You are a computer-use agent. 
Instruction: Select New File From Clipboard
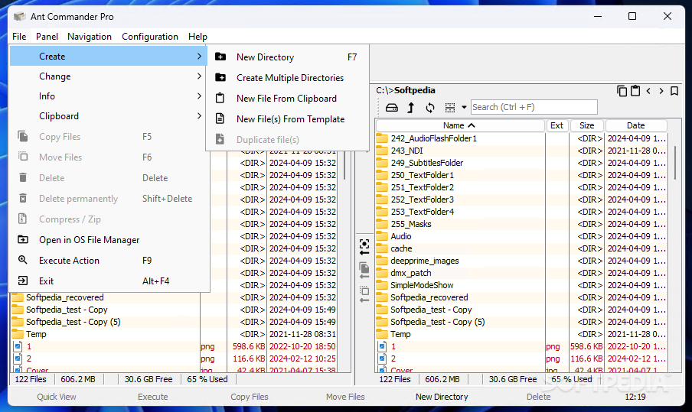coord(287,99)
